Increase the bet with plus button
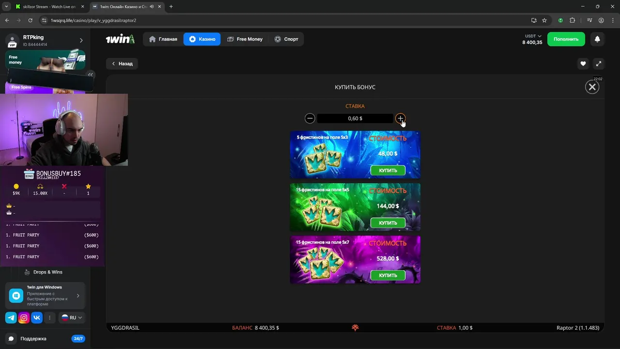The width and height of the screenshot is (620, 349). click(x=400, y=118)
